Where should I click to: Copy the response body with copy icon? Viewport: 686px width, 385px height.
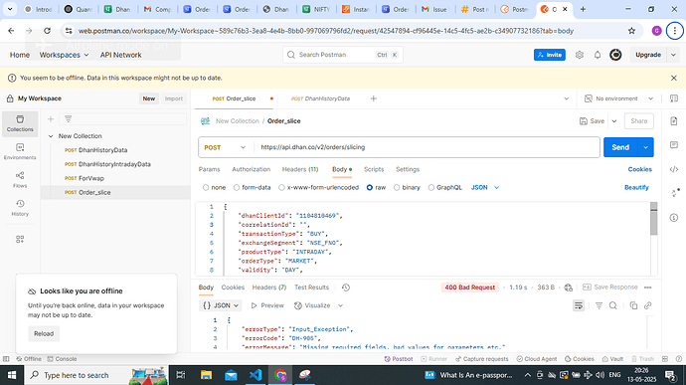click(633, 305)
